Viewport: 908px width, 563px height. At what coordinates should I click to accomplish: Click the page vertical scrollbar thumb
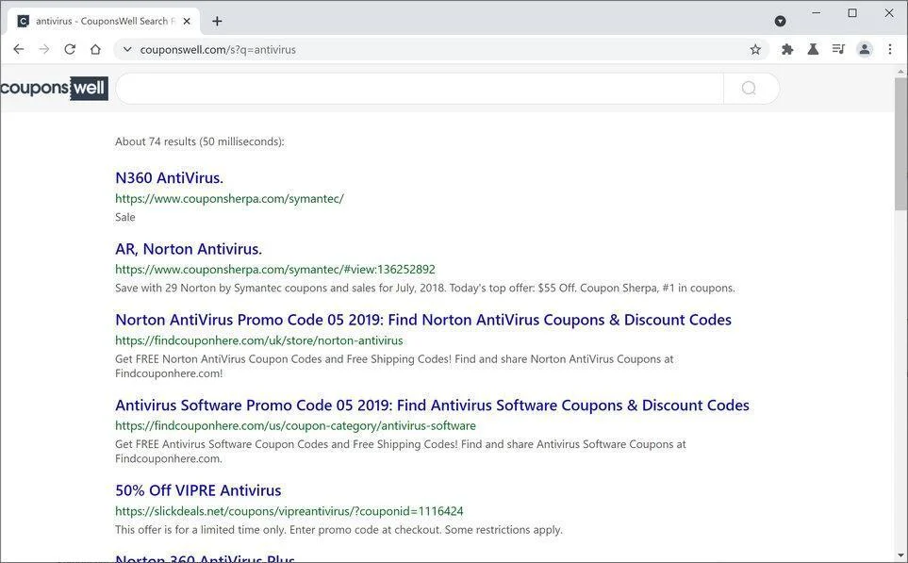pyautogui.click(x=900, y=143)
